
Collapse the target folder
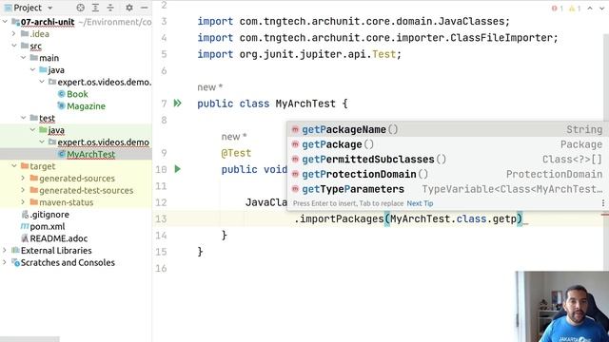(x=14, y=166)
